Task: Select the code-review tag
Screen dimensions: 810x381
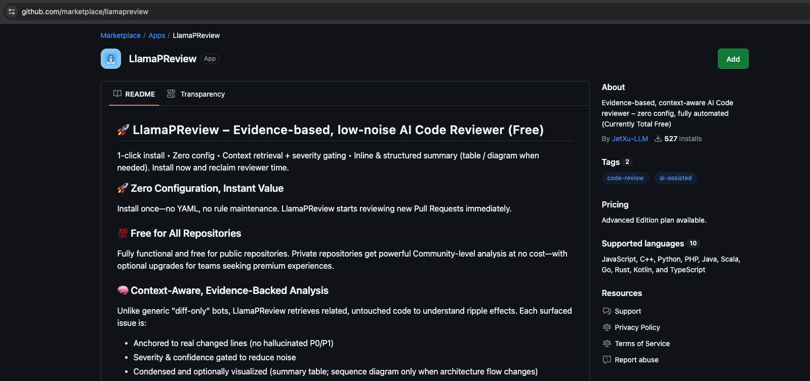Action: [625, 178]
